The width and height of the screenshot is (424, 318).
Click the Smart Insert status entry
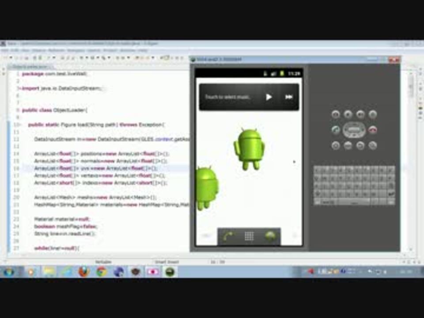[167, 262]
